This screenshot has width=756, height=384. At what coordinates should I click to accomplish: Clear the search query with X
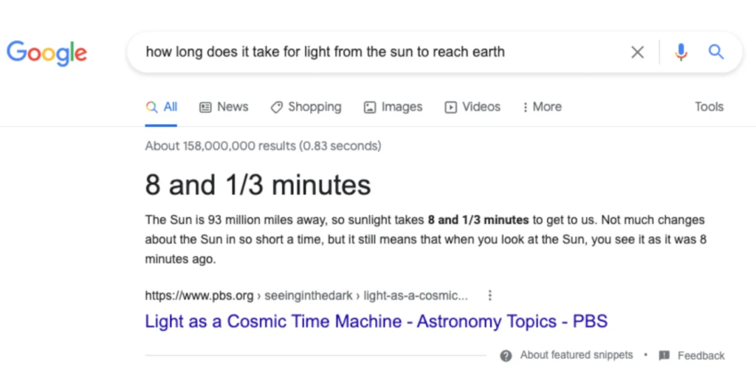(637, 52)
